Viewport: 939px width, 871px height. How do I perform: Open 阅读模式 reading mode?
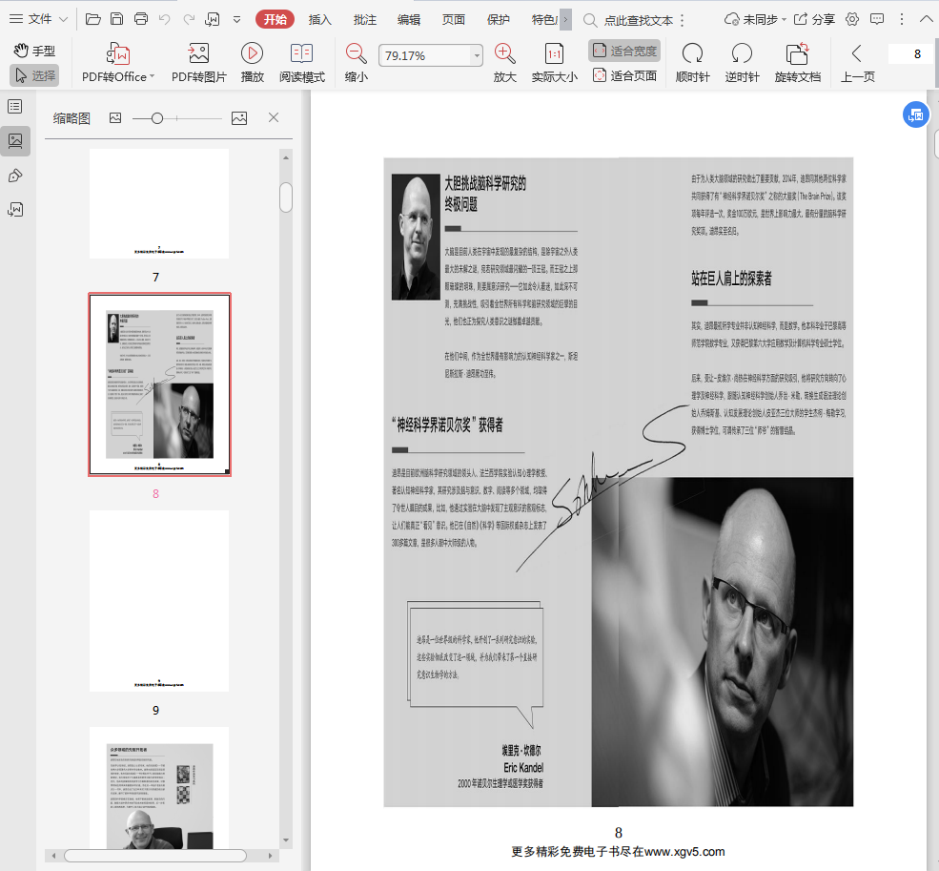(302, 54)
